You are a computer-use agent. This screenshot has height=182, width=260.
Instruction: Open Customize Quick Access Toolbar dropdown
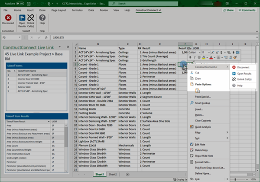57,3
